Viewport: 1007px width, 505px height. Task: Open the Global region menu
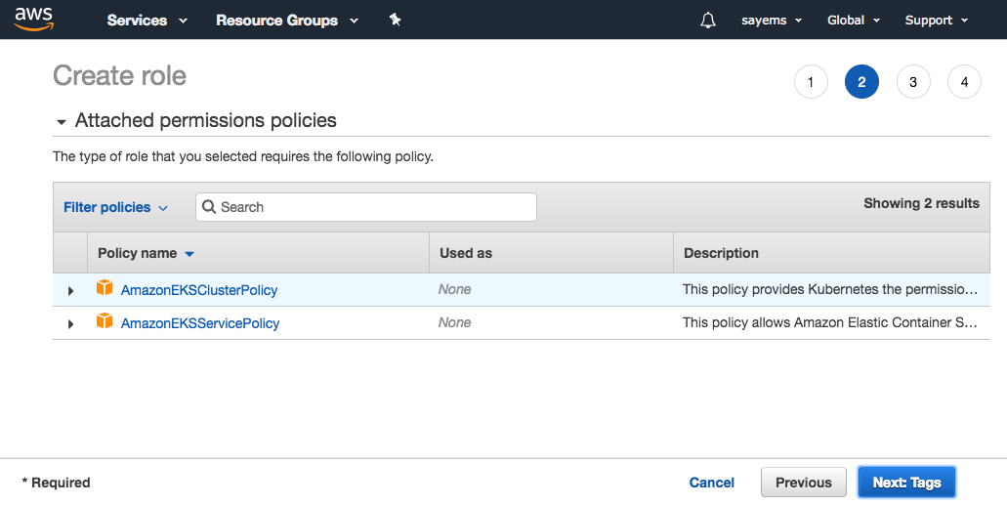[x=853, y=20]
